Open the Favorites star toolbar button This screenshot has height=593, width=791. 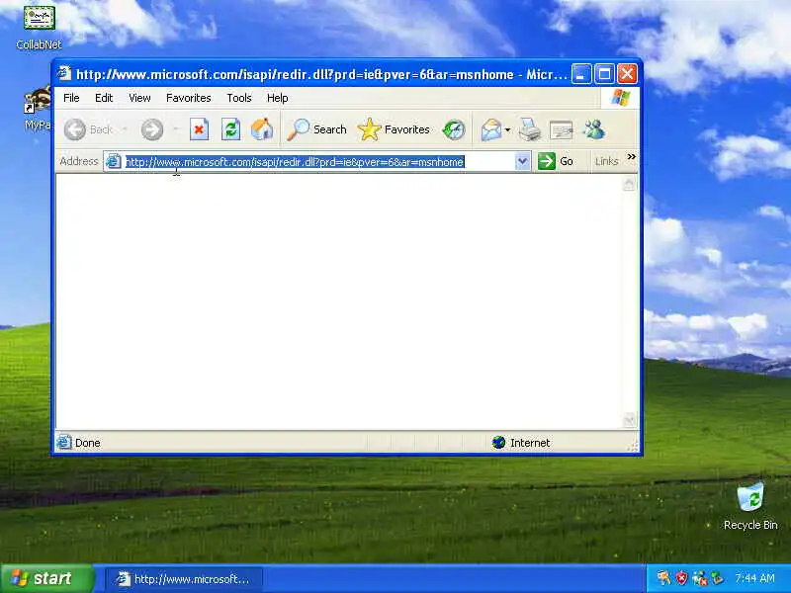click(x=394, y=129)
